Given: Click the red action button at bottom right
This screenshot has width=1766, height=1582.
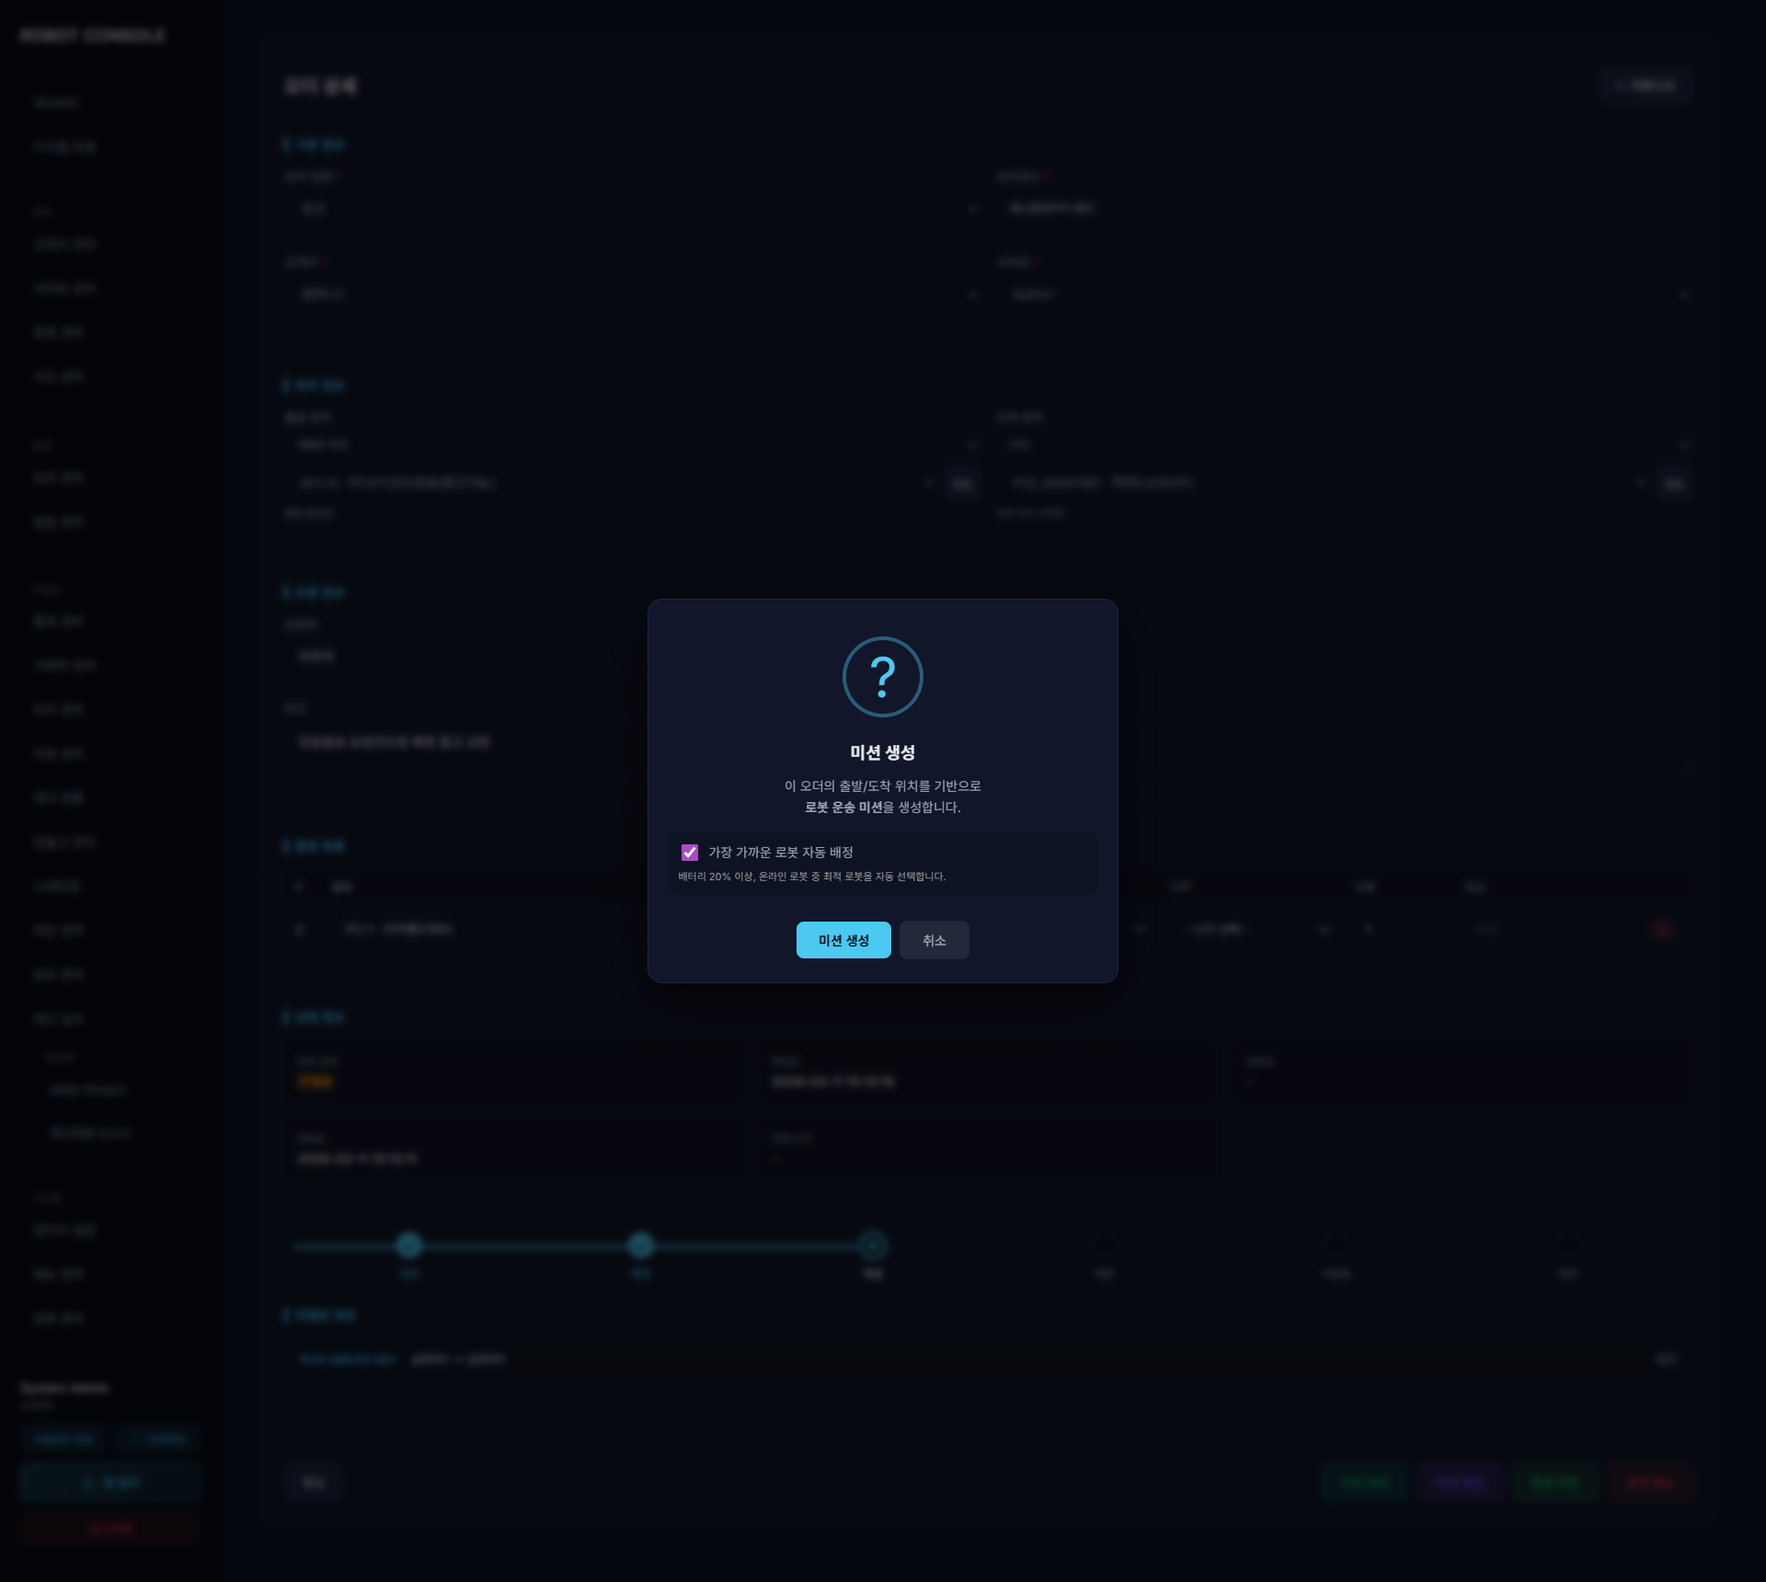Looking at the screenshot, I should pos(1650,1483).
